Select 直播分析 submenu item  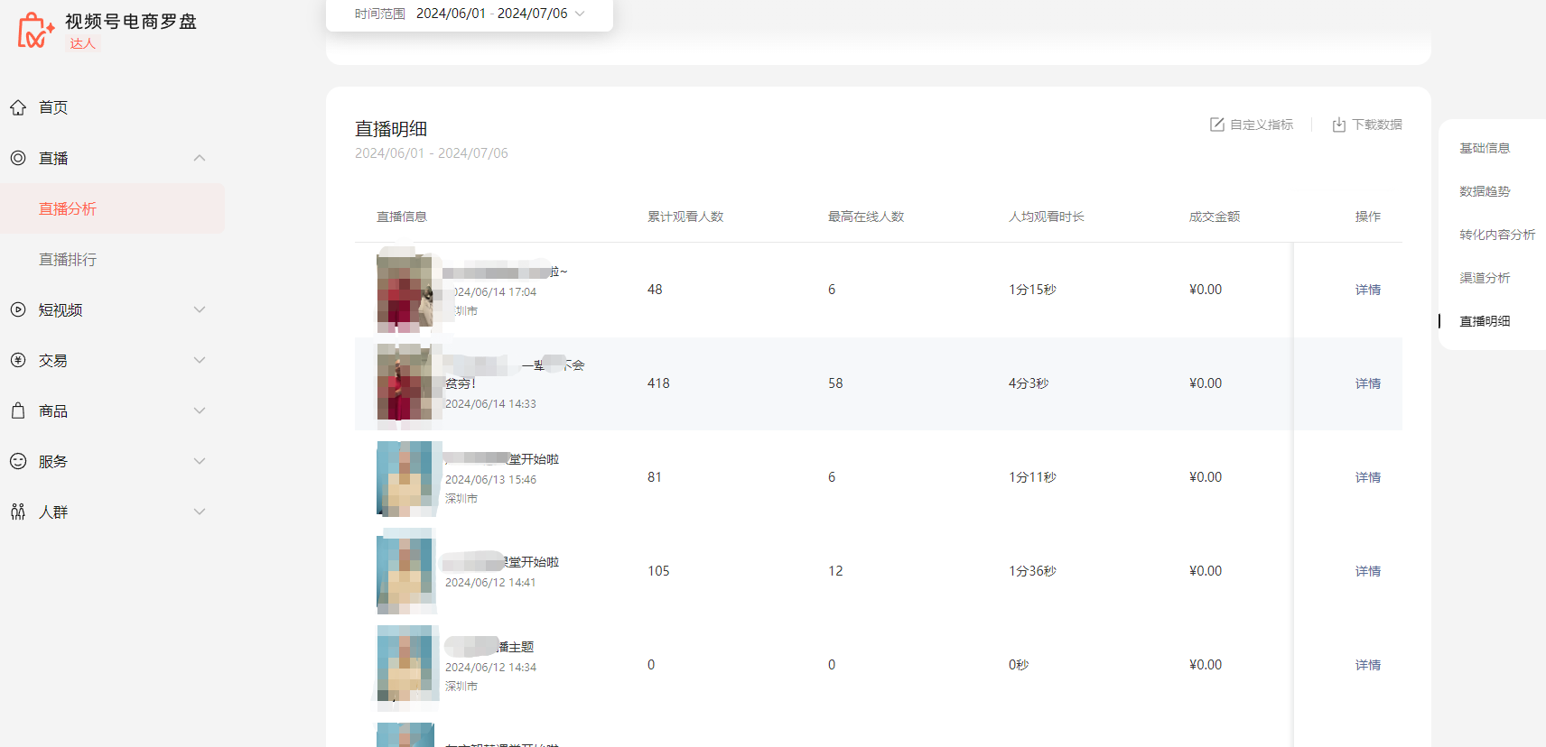(112, 208)
